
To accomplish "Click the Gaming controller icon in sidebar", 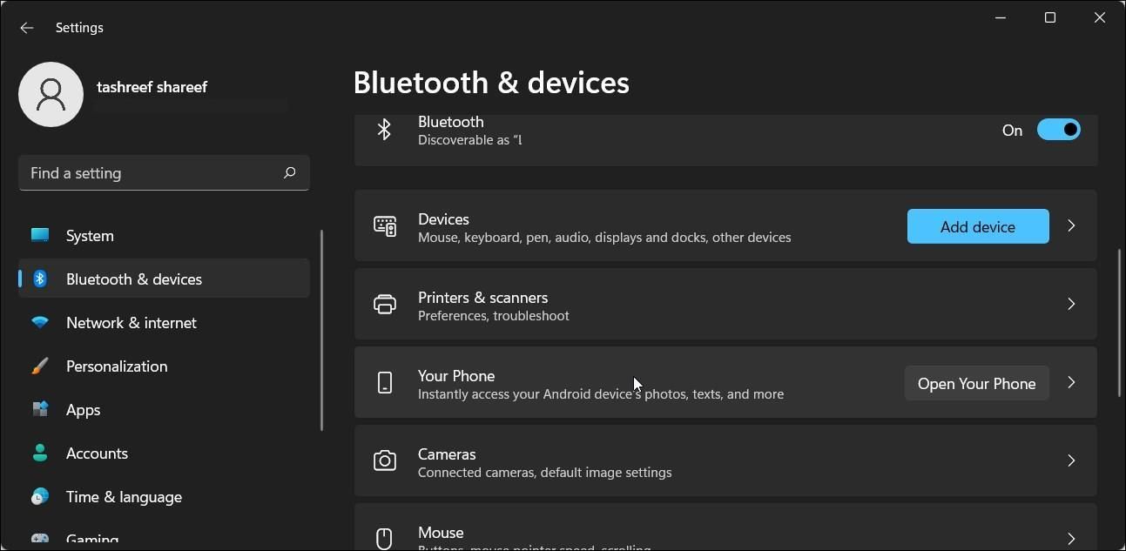I will (x=40, y=538).
